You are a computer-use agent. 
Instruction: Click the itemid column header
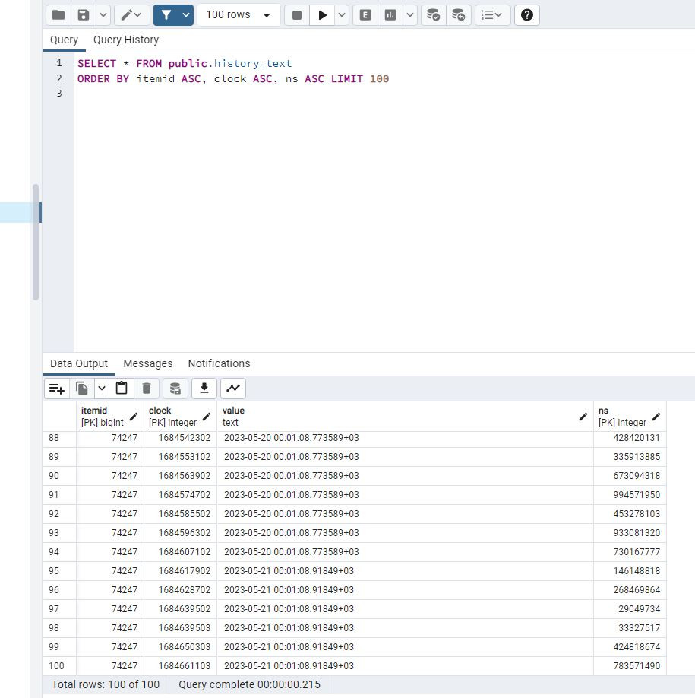click(103, 416)
